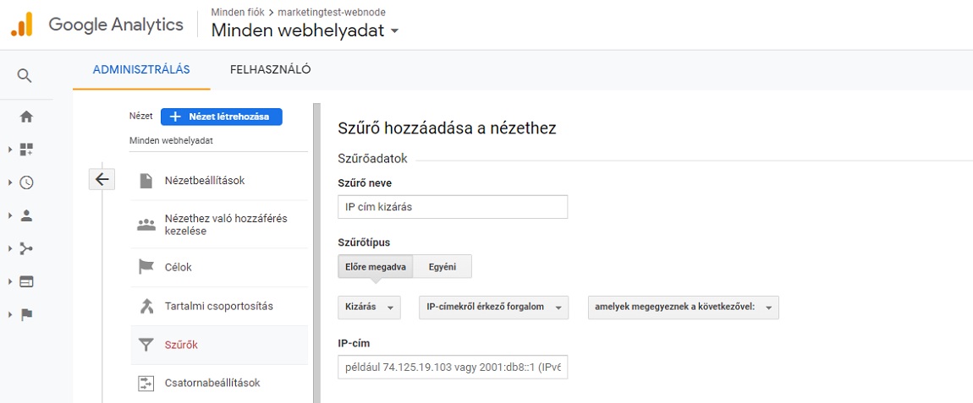
Task: Open Nézetbeállítások menu item
Action: coord(219,181)
